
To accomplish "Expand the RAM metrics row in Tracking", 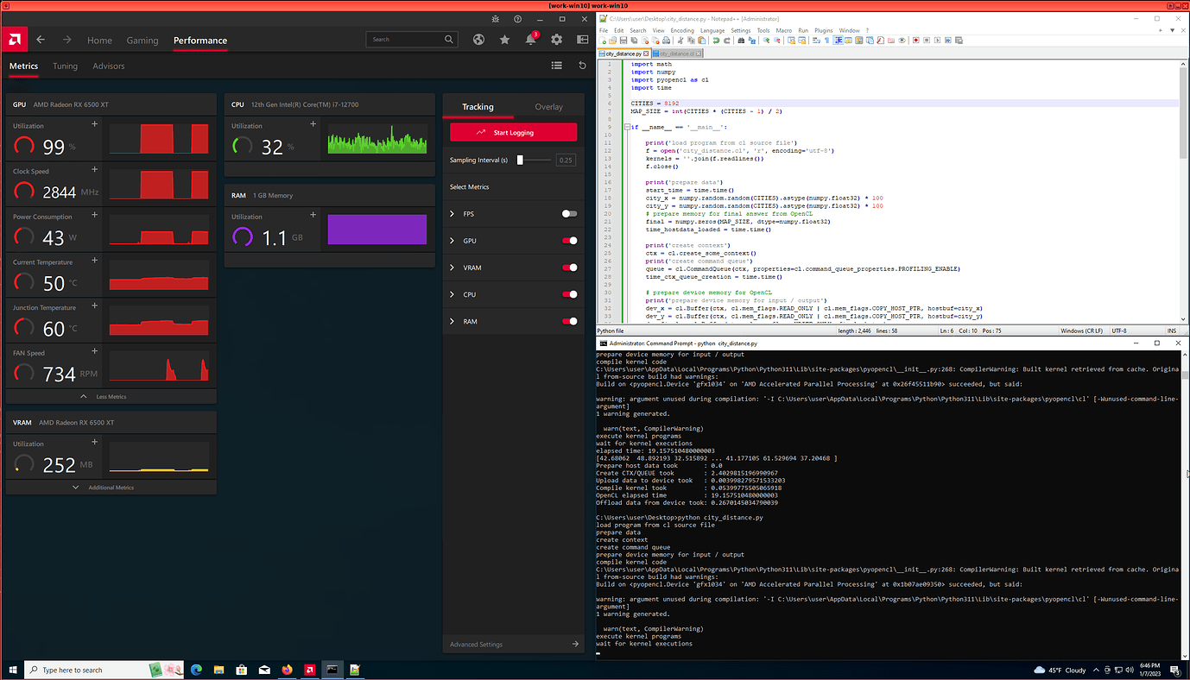I will [453, 321].
